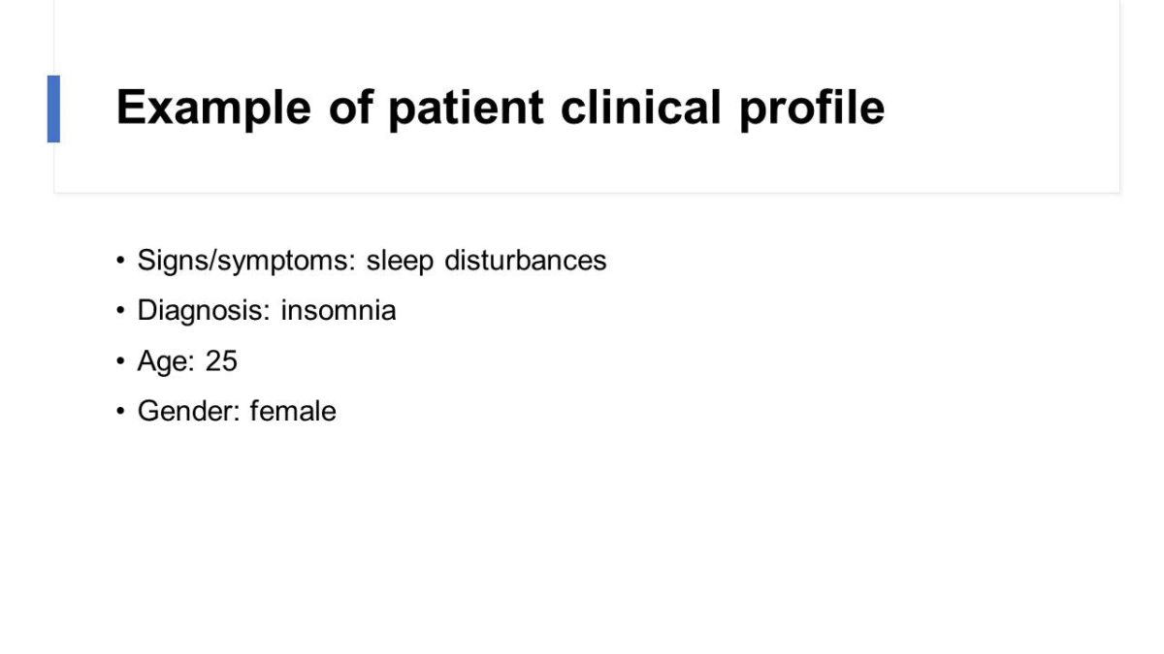Image resolution: width=1164 pixels, height=654 pixels.
Task: Click the word "disturbances" in the first bullet
Action: [525, 261]
